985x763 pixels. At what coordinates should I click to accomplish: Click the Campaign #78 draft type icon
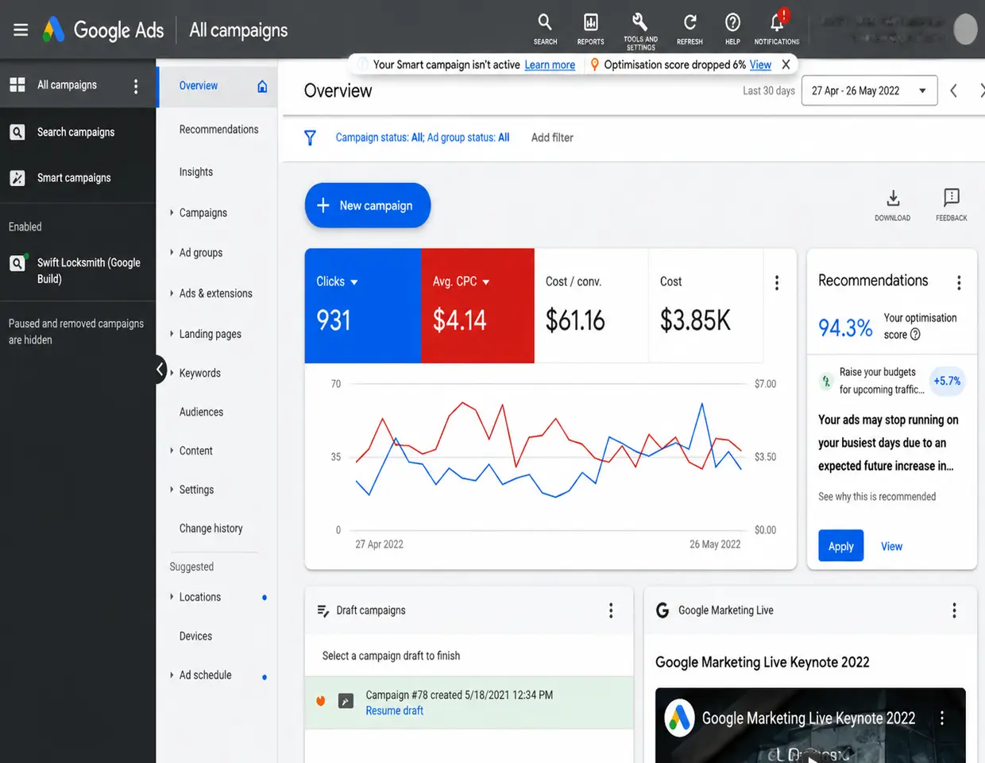(346, 701)
